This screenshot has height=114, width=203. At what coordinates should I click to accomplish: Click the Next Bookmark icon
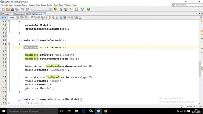[53, 17]
